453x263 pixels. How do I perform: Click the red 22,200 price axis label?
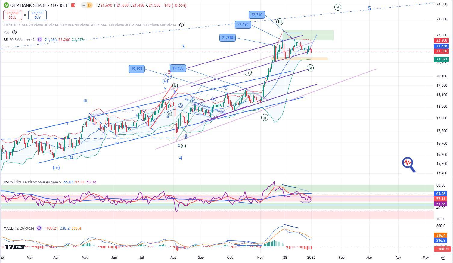point(441,40)
